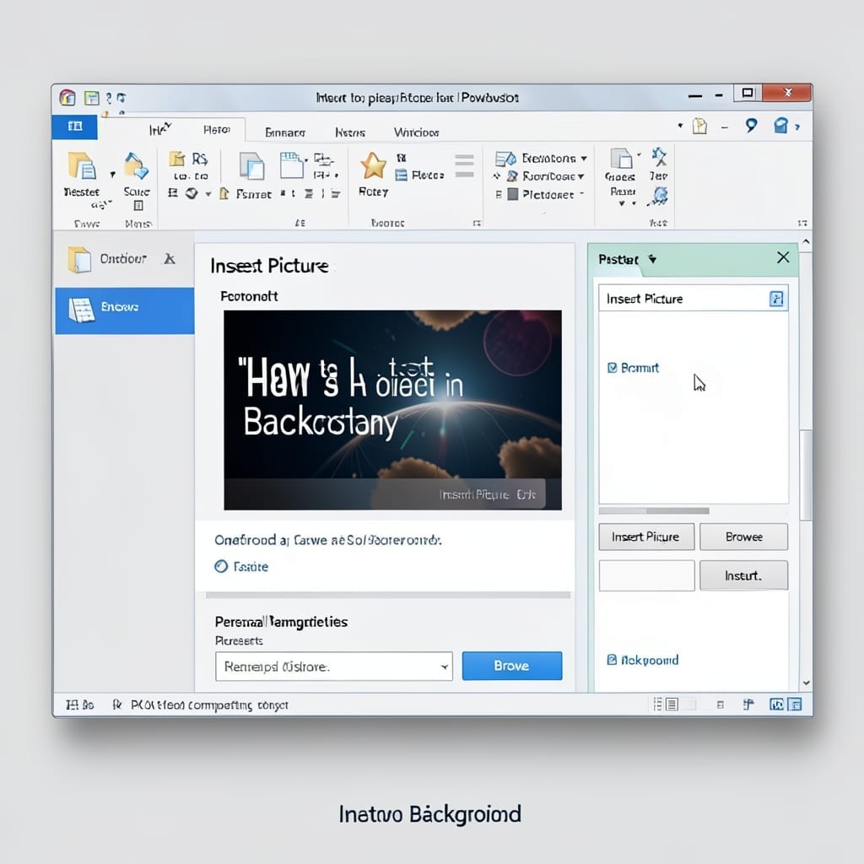This screenshot has height=864, width=864.
Task: Click the rightmost view icon in status bar
Action: (795, 705)
